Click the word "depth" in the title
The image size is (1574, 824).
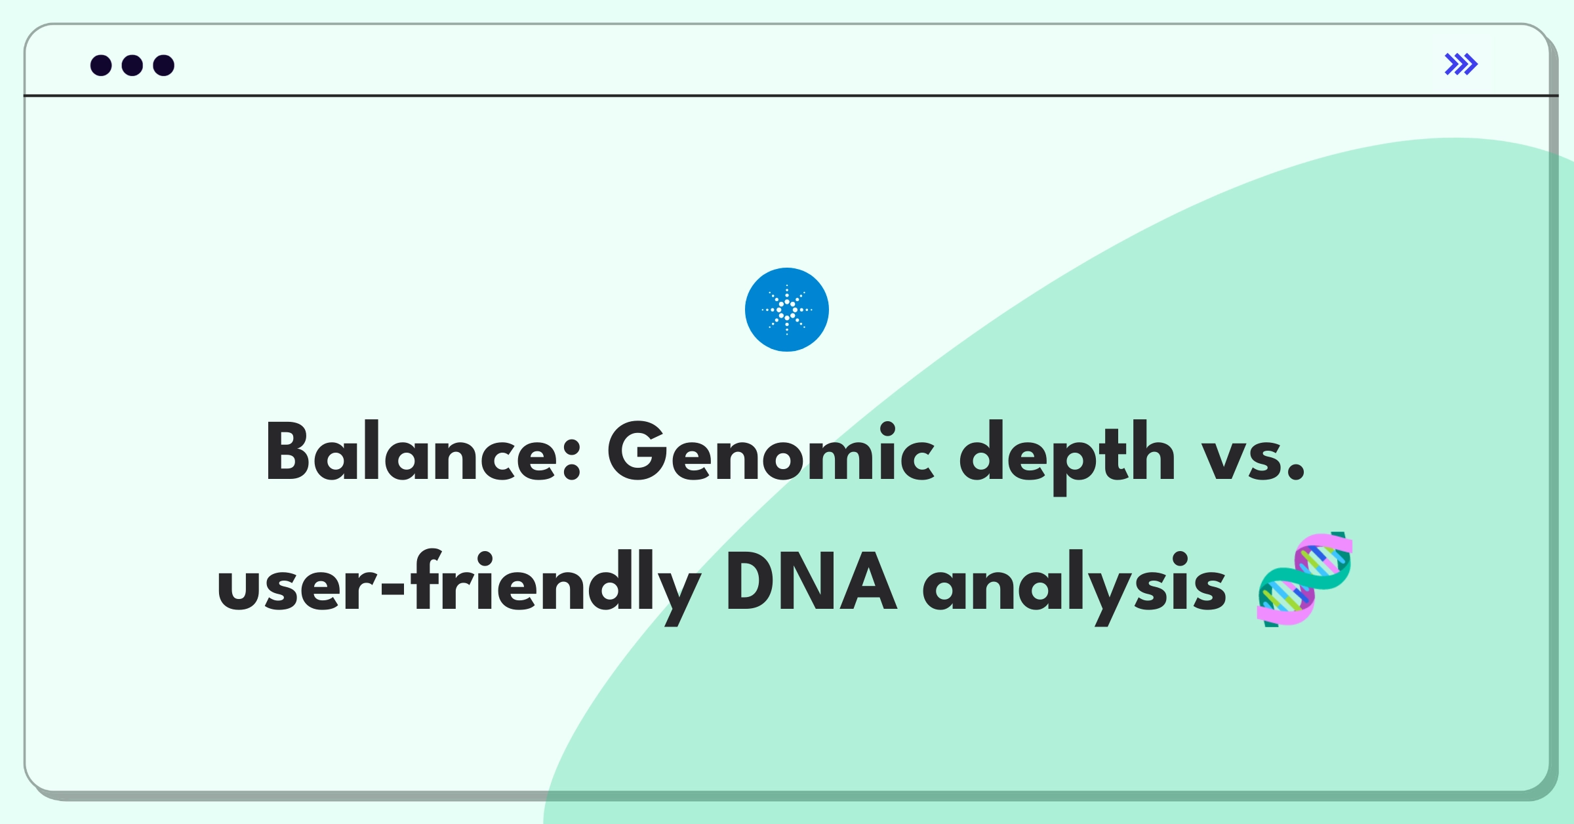pos(1067,457)
